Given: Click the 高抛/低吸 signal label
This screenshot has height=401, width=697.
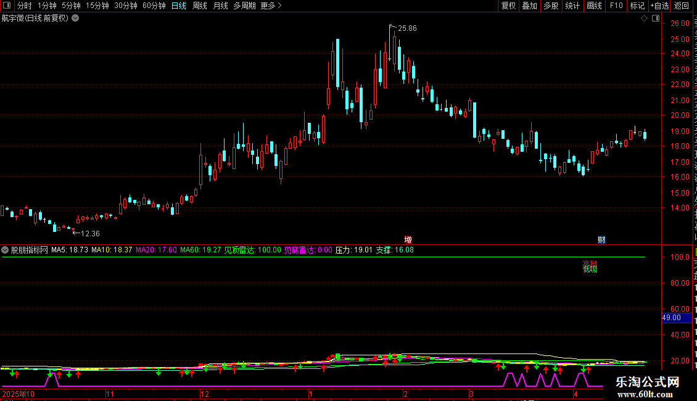Looking at the screenshot, I should click(590, 267).
